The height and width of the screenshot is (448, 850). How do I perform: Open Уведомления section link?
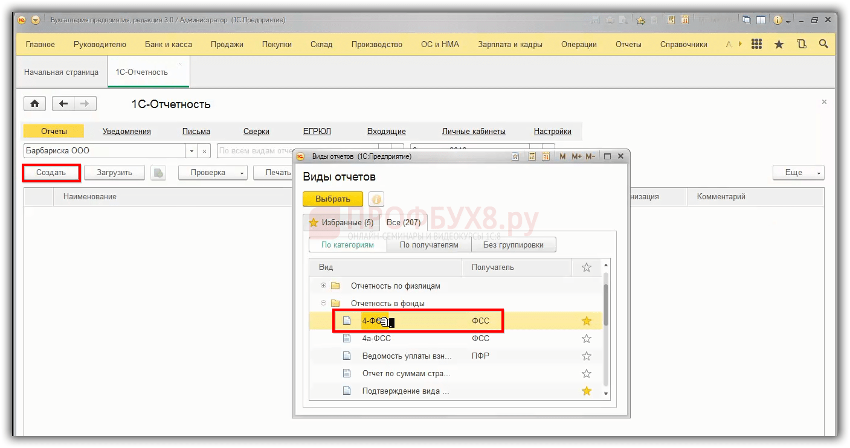[127, 131]
